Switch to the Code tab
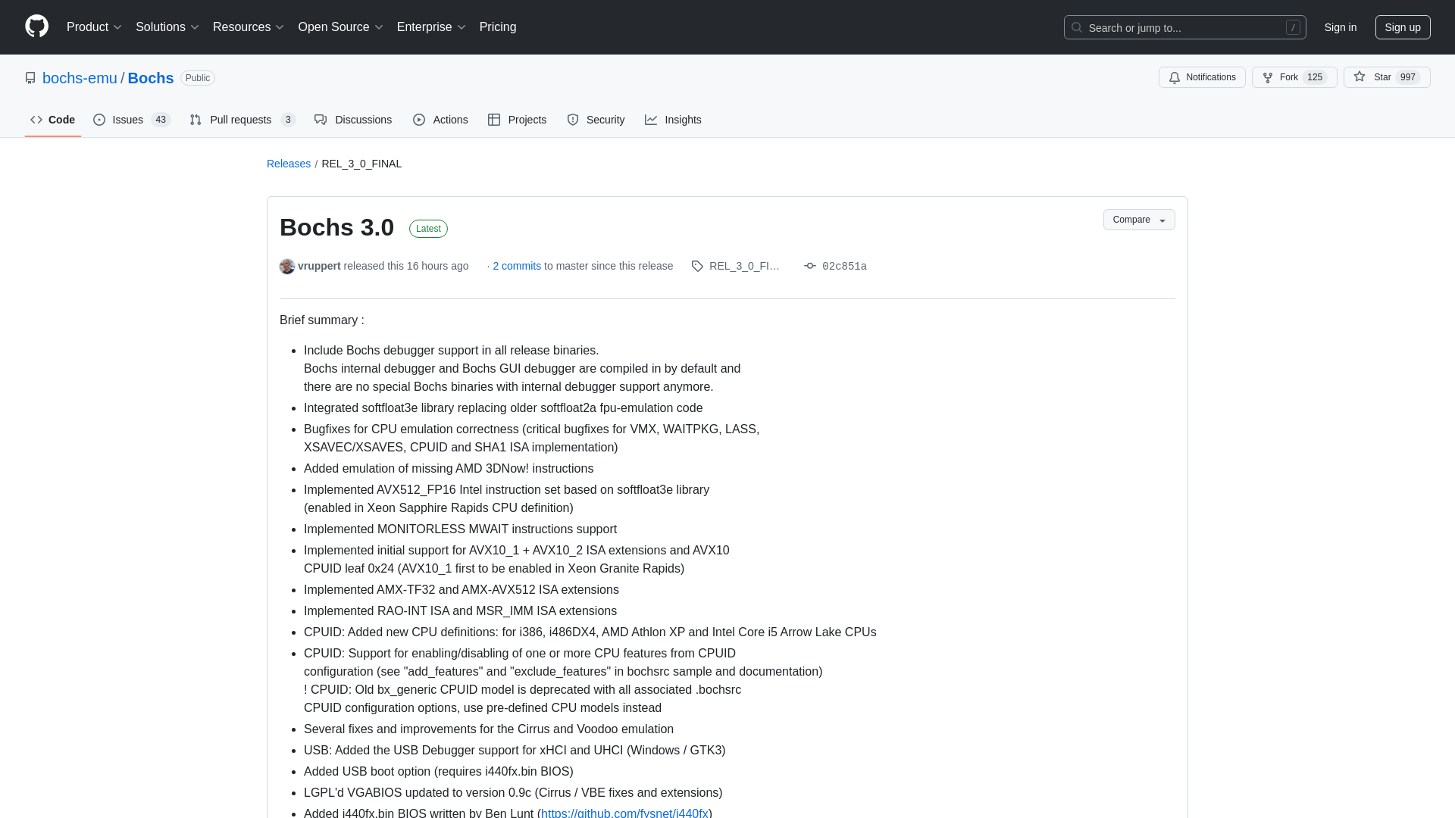Screen dimensions: 1455x818 pyautogui.click(x=53, y=120)
